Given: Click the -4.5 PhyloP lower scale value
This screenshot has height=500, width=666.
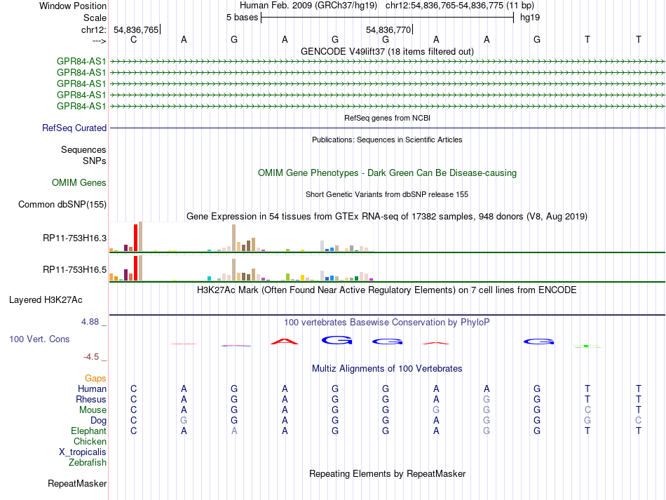Looking at the screenshot, I should coord(91,357).
